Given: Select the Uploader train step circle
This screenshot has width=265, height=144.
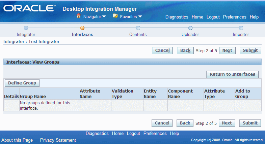Looking at the screenshot, I should 190,28.
